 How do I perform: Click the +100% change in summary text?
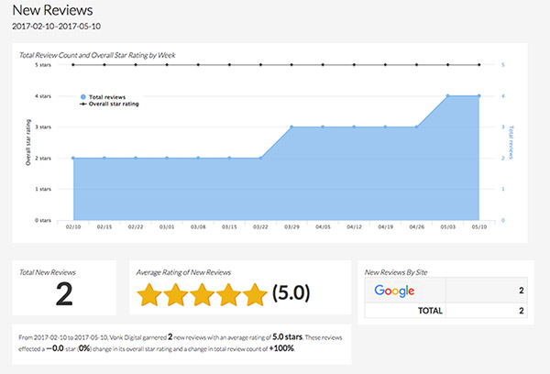point(281,348)
